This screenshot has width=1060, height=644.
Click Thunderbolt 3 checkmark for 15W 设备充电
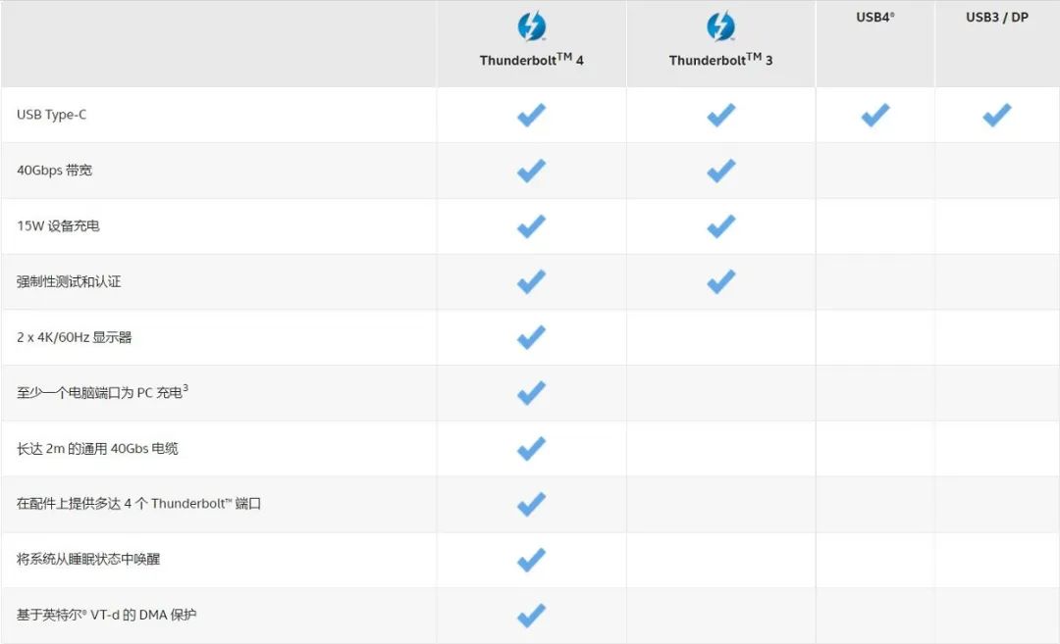(720, 226)
